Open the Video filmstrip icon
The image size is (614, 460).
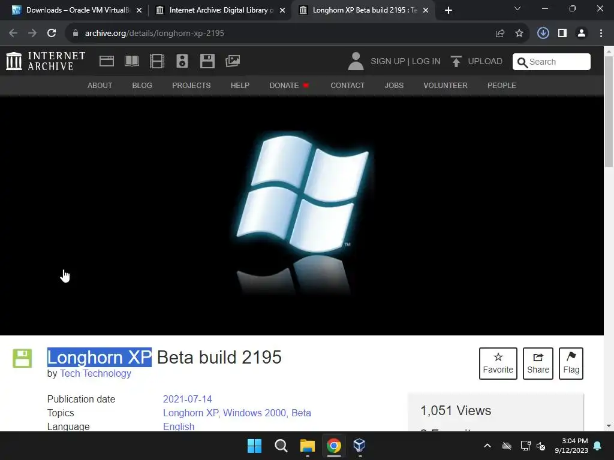[157, 61]
